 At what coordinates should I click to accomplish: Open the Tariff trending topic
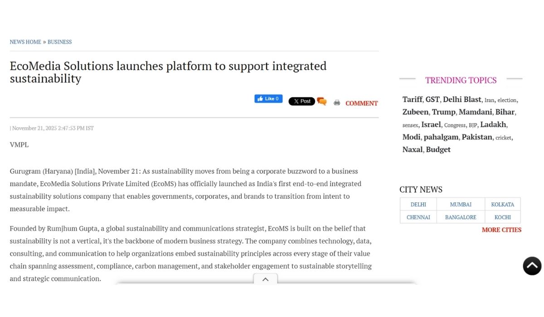412,100
